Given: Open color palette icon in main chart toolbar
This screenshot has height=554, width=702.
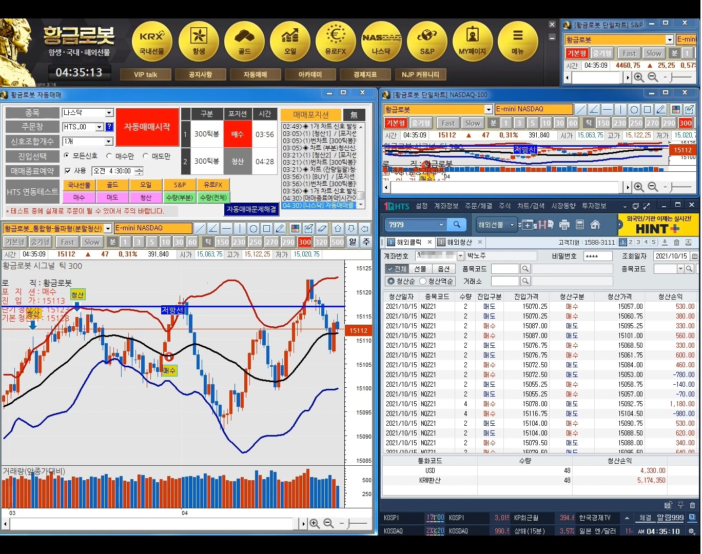Looking at the screenshot, I should [295, 228].
